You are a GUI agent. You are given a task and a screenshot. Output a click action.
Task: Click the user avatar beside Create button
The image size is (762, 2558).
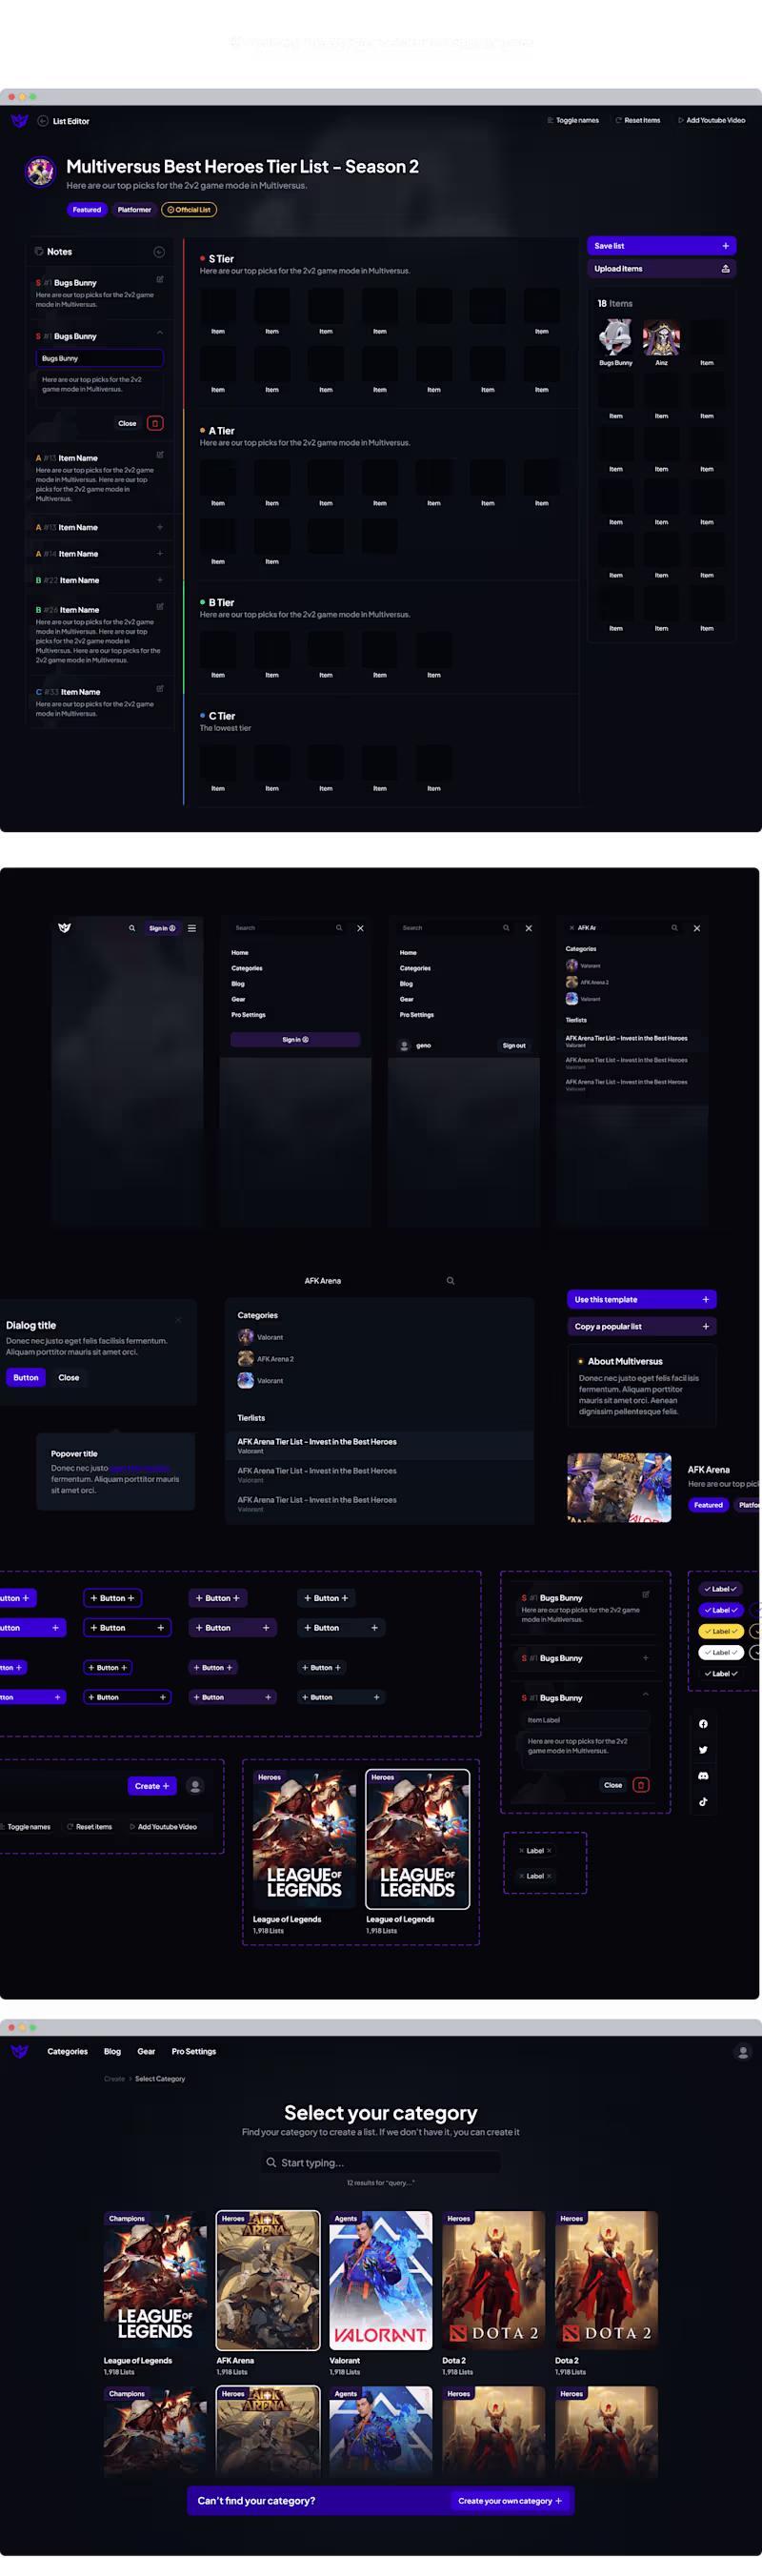click(x=195, y=1785)
